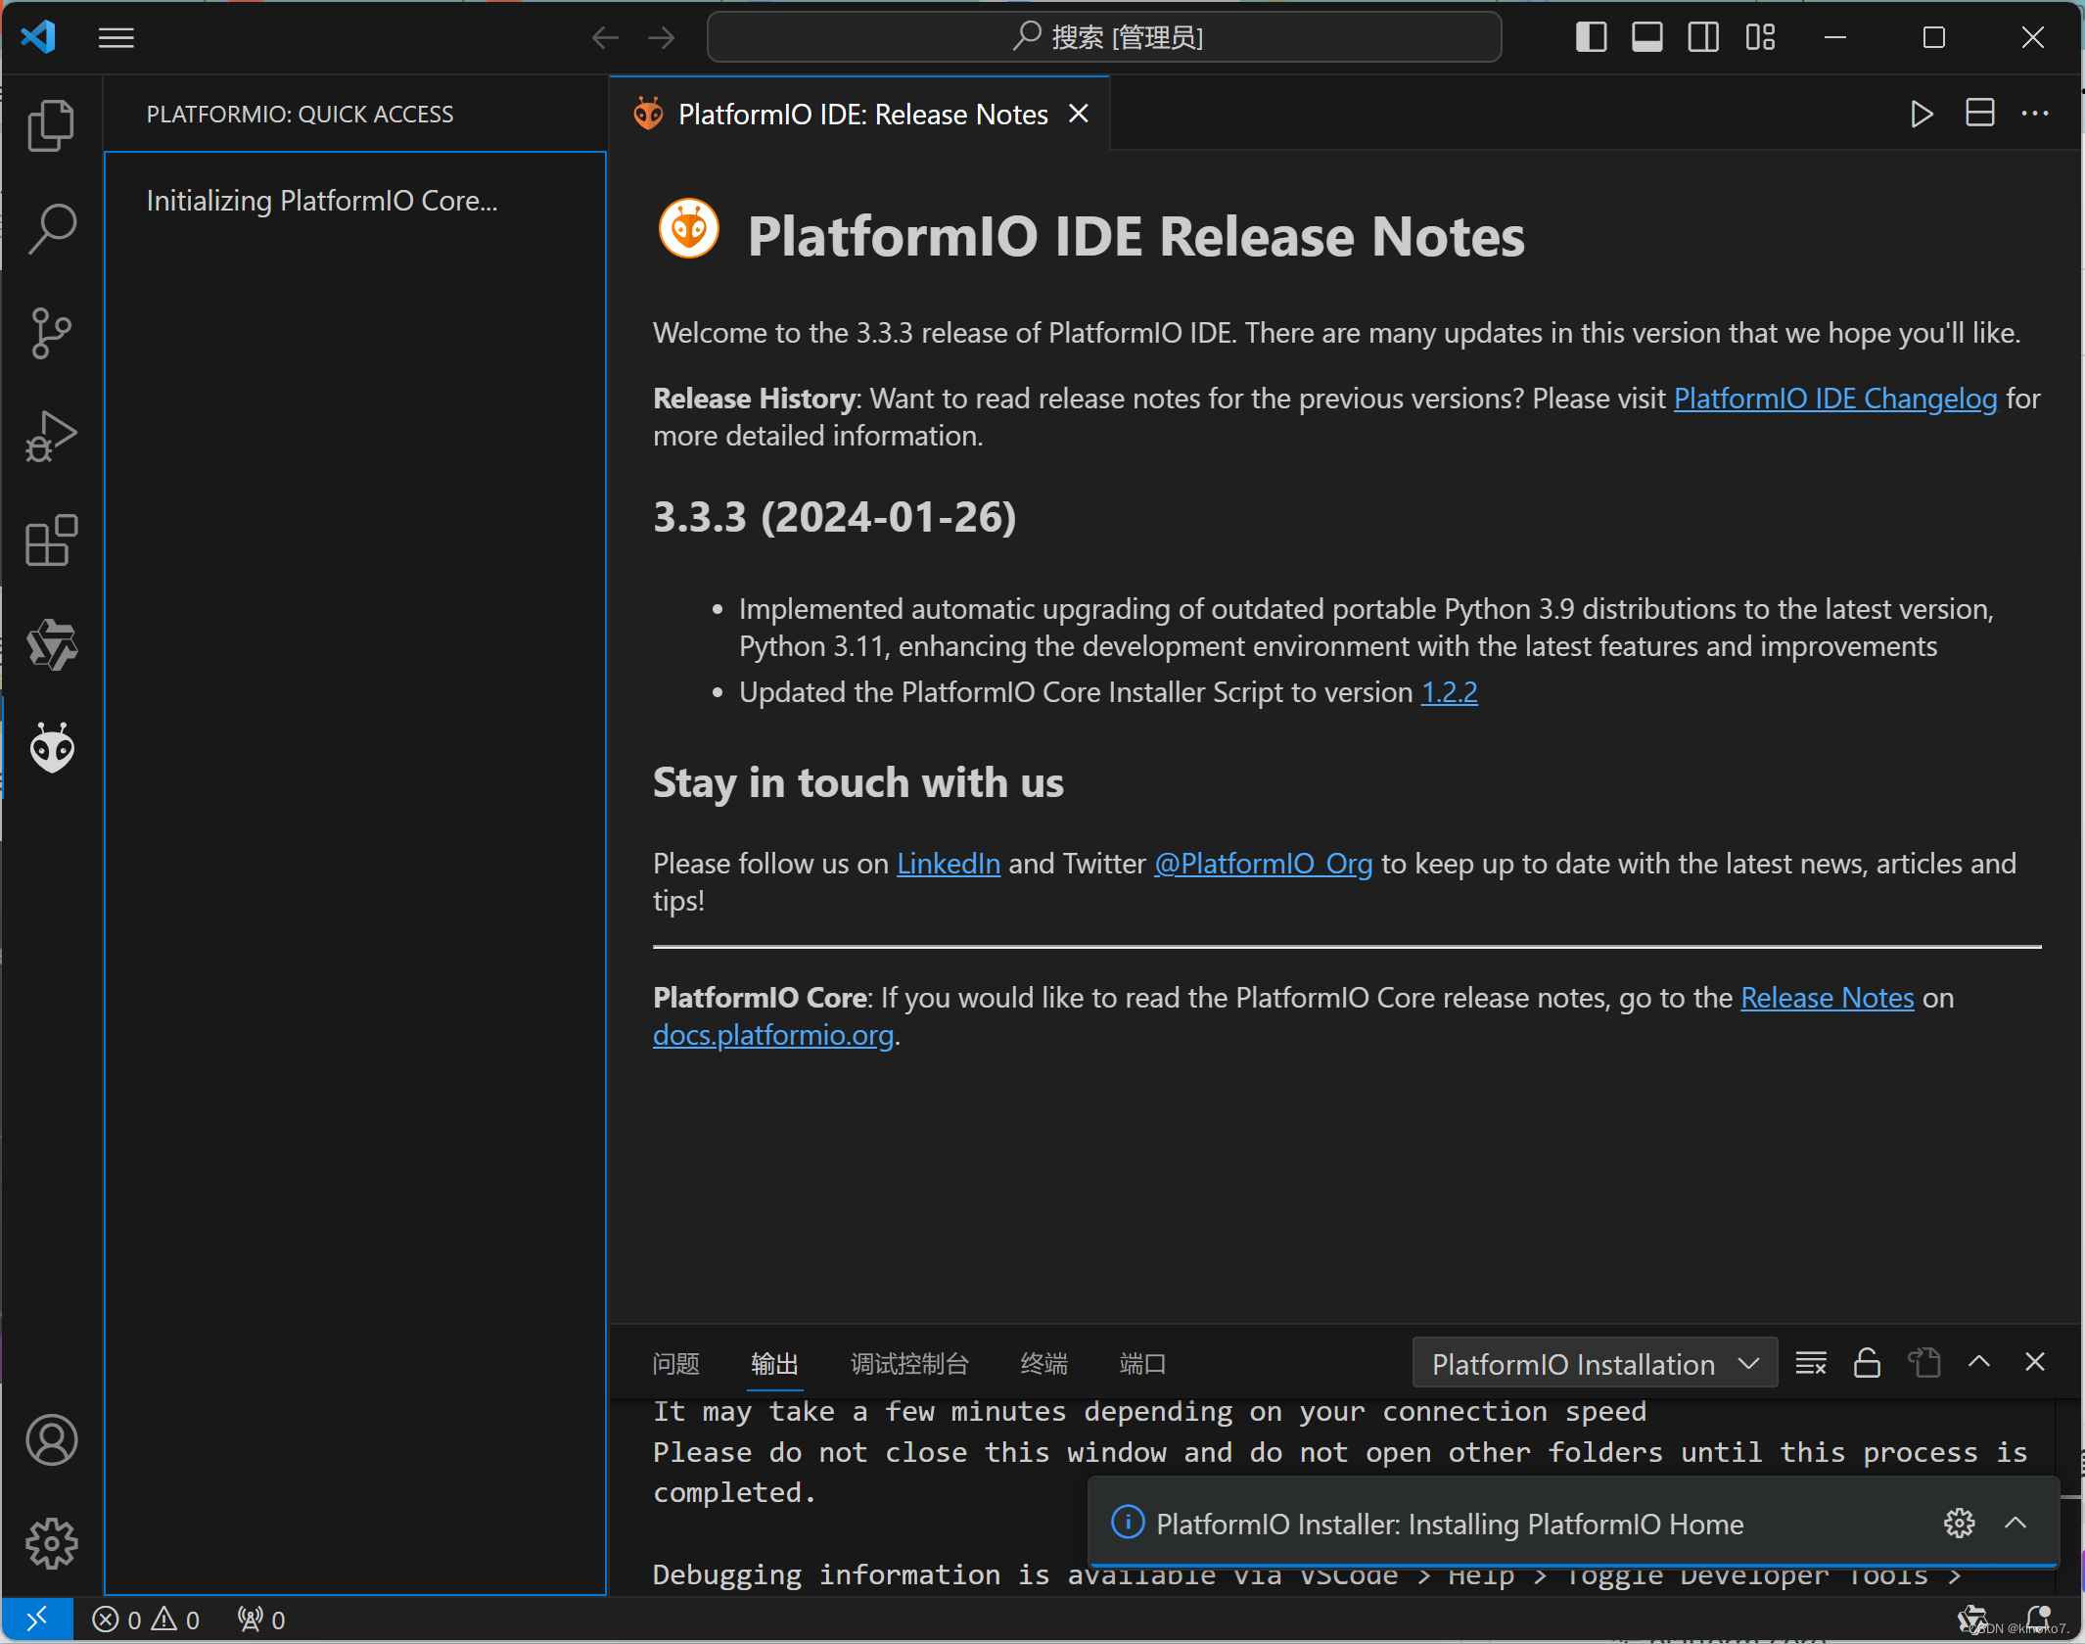Maximize panel with the up chevron
This screenshot has width=2085, height=1644.
pos(1979,1362)
